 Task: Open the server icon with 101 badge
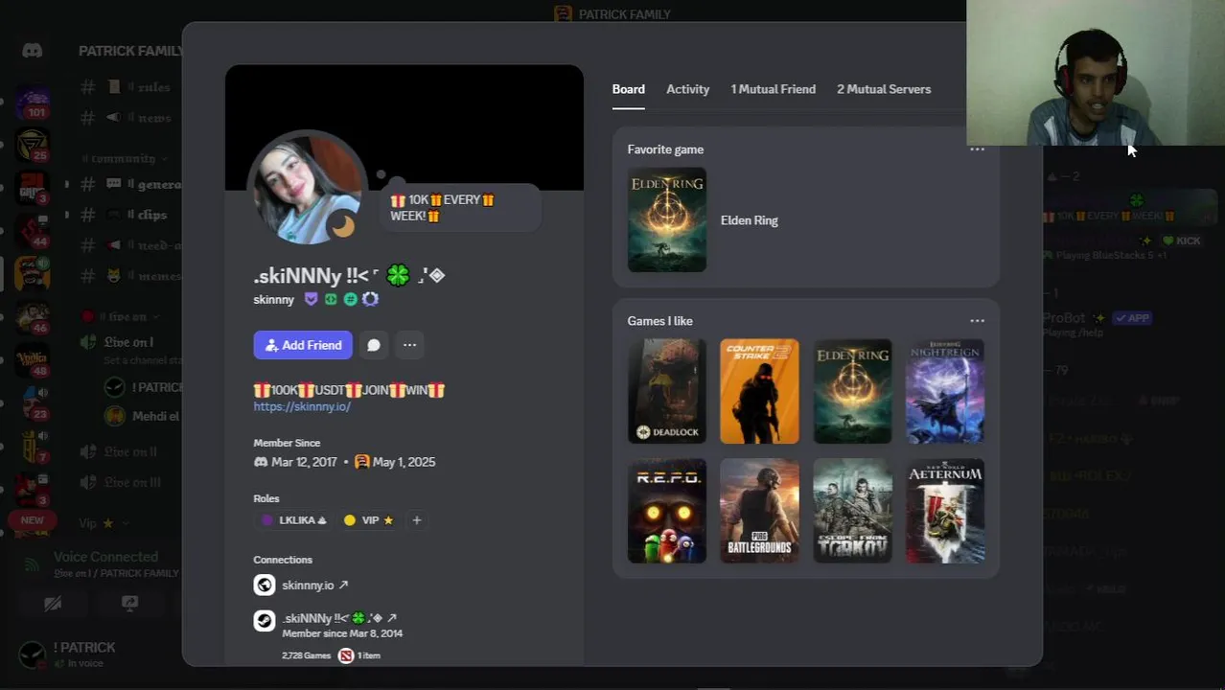[33, 102]
